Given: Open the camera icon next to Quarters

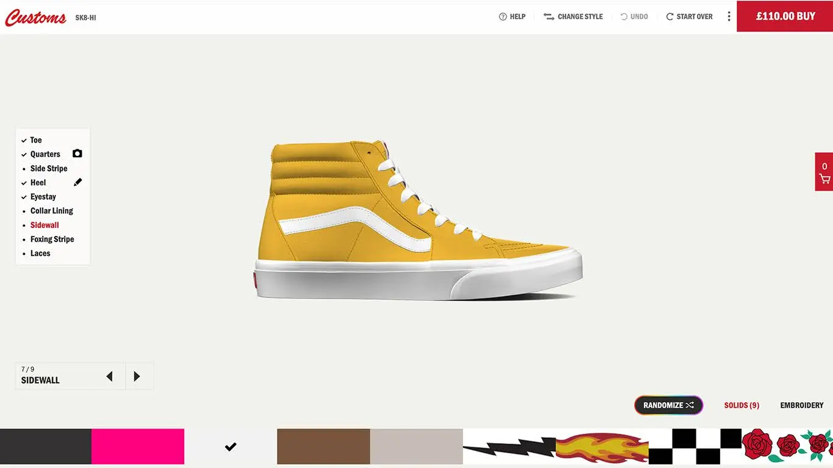Looking at the screenshot, I should [77, 154].
